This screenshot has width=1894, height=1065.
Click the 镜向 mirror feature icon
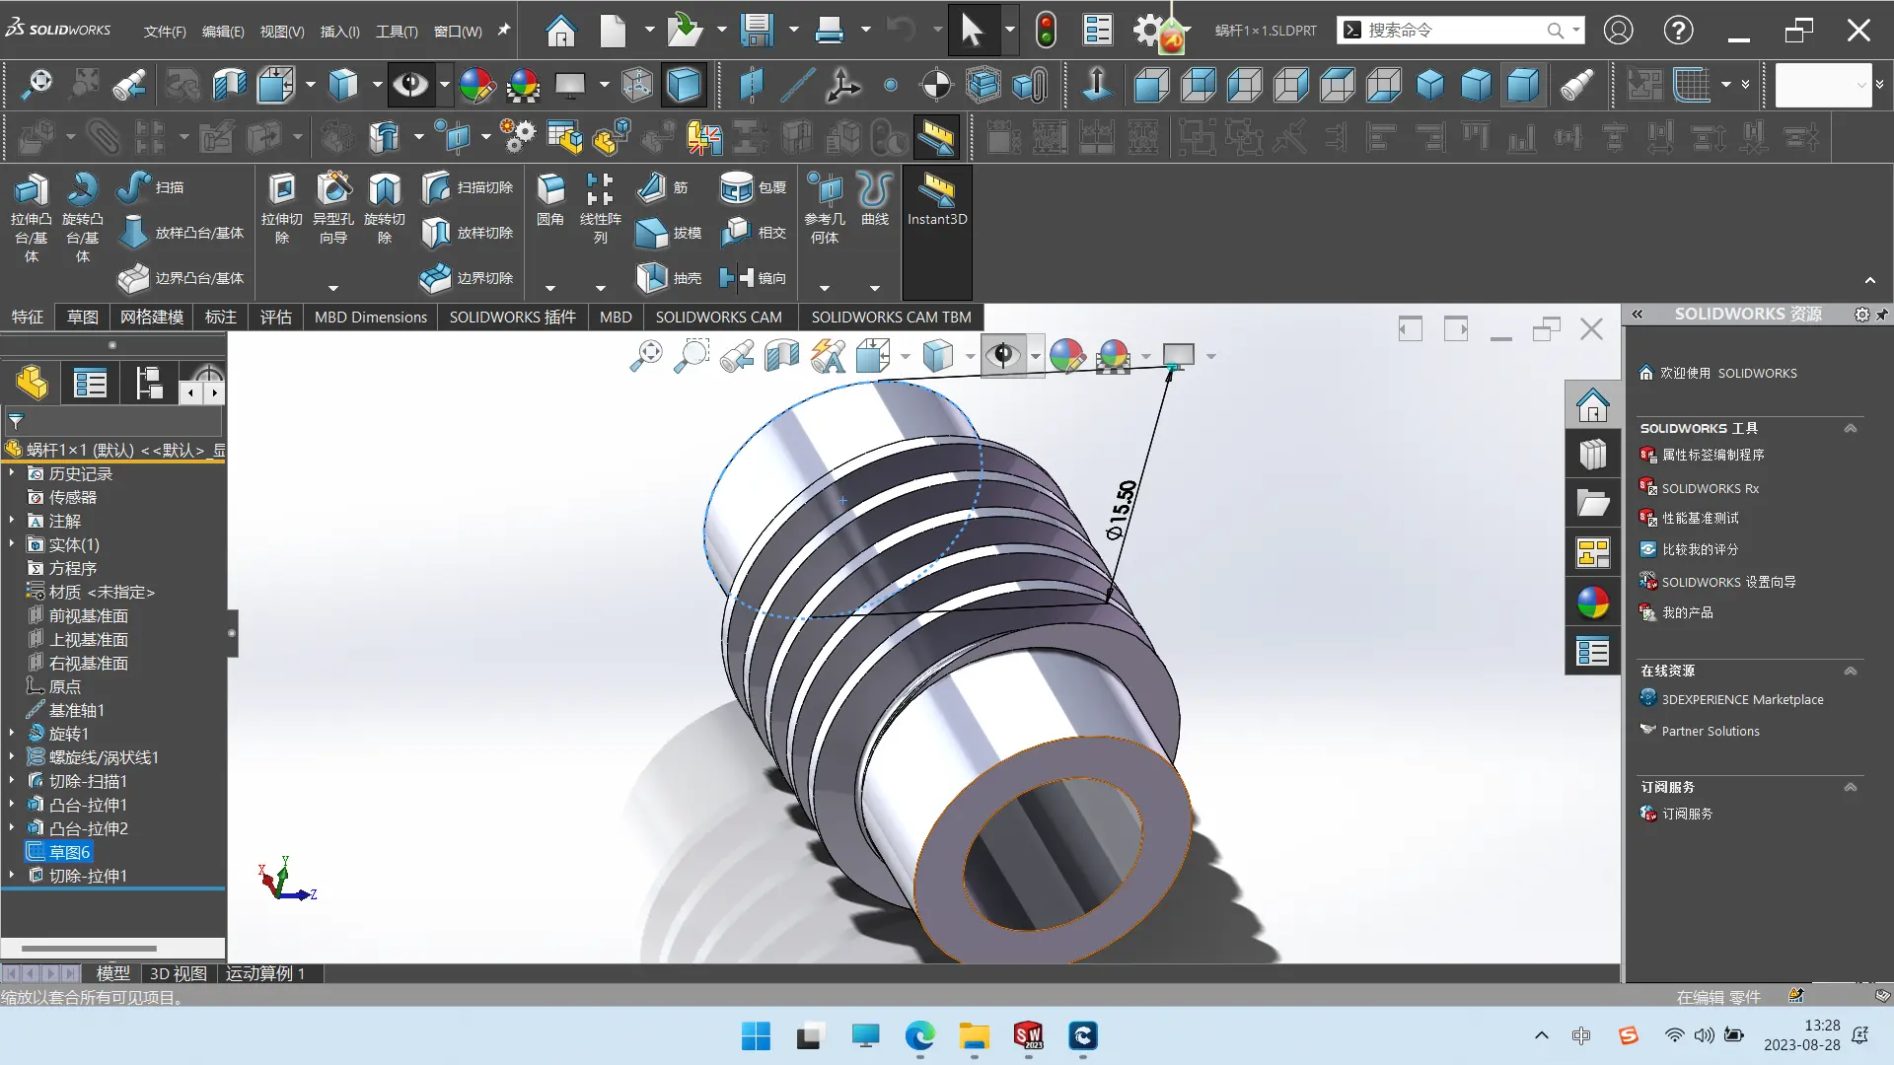tap(736, 278)
